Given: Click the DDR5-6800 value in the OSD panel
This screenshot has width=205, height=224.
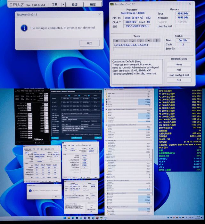Looking at the screenshot, I should click(195, 136).
